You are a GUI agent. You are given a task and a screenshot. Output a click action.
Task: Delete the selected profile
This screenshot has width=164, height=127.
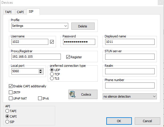click(x=83, y=26)
